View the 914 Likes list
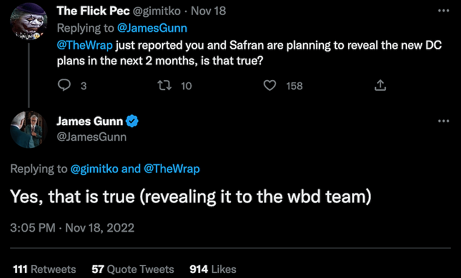The width and height of the screenshot is (461, 278). 213,269
